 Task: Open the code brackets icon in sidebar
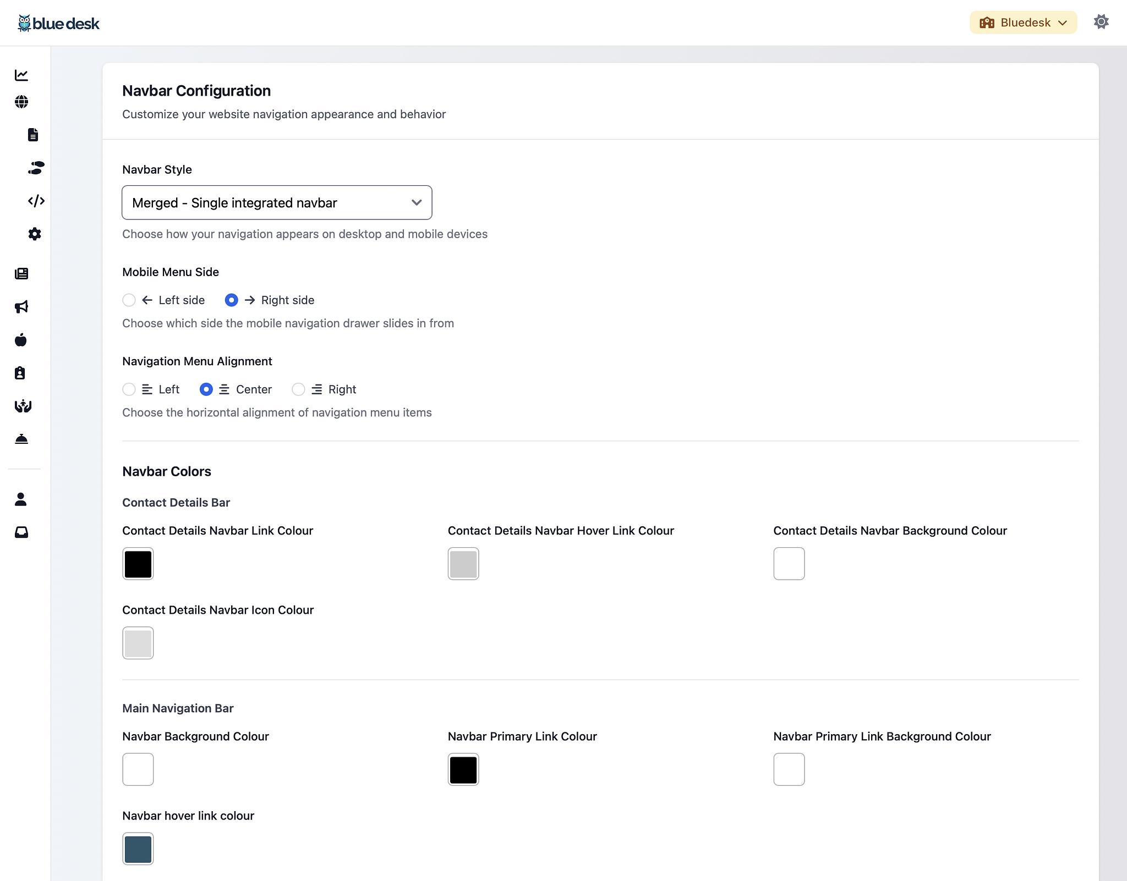36,201
